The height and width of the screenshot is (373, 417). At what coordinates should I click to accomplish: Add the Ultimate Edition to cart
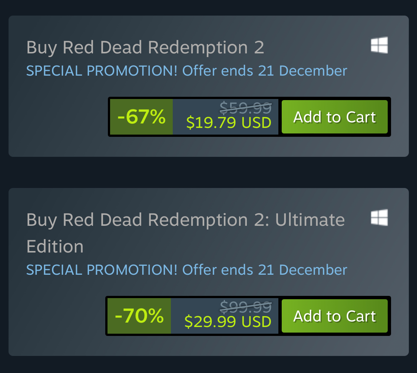point(334,316)
